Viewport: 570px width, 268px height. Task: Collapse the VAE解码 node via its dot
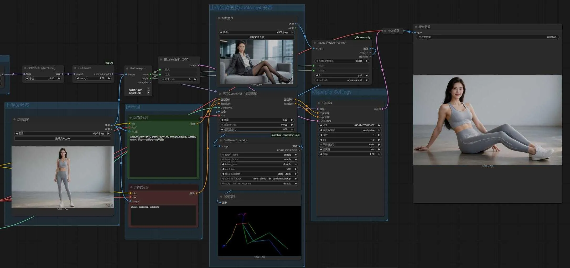pyautogui.click(x=385, y=31)
